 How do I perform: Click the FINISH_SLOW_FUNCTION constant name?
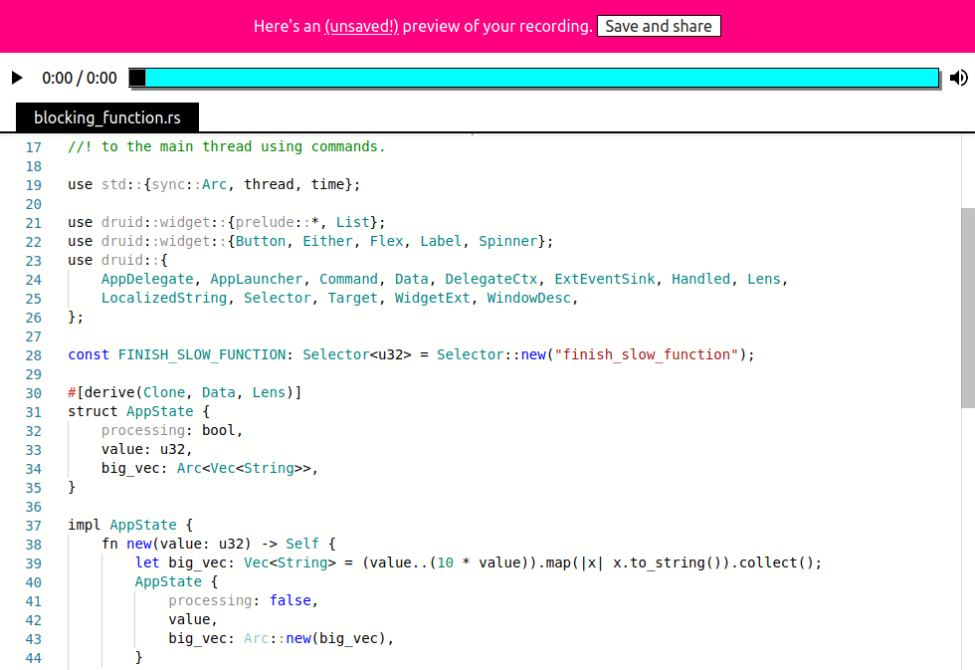201,354
